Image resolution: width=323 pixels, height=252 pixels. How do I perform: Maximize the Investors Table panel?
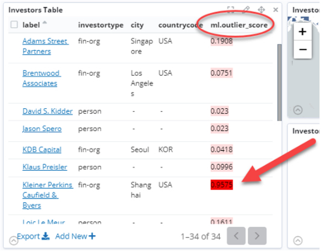(231, 10)
